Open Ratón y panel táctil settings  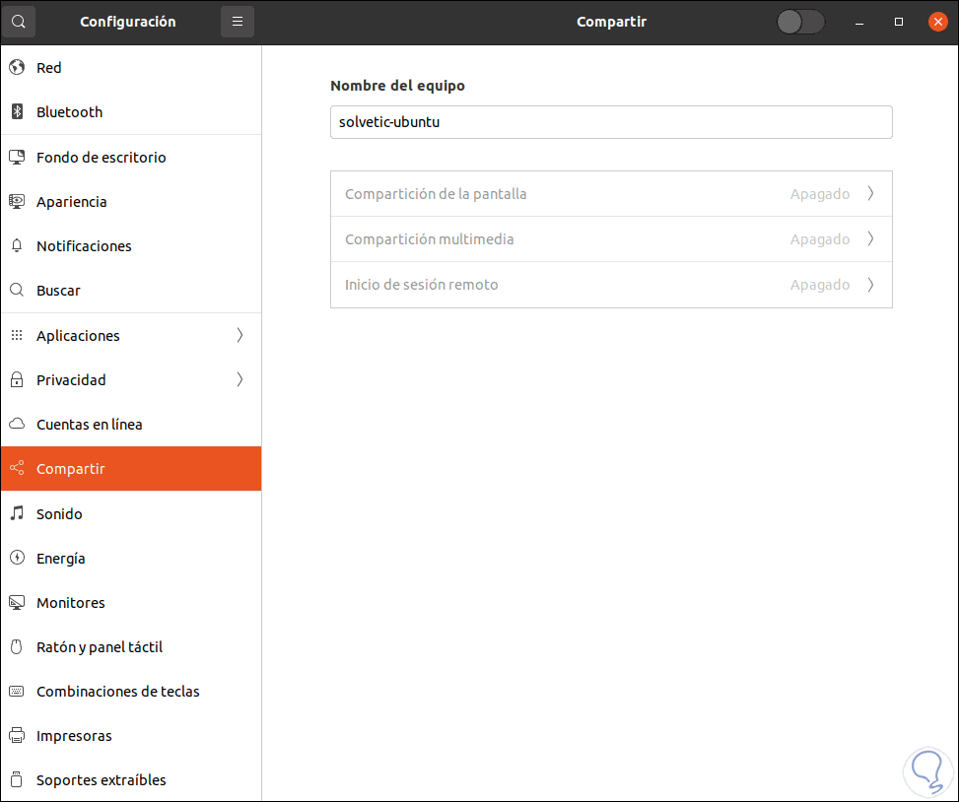(x=99, y=647)
